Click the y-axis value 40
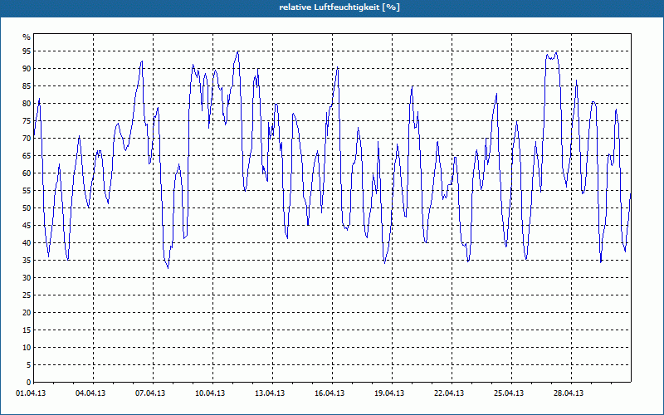Image resolution: width=664 pixels, height=415 pixels. 27,243
